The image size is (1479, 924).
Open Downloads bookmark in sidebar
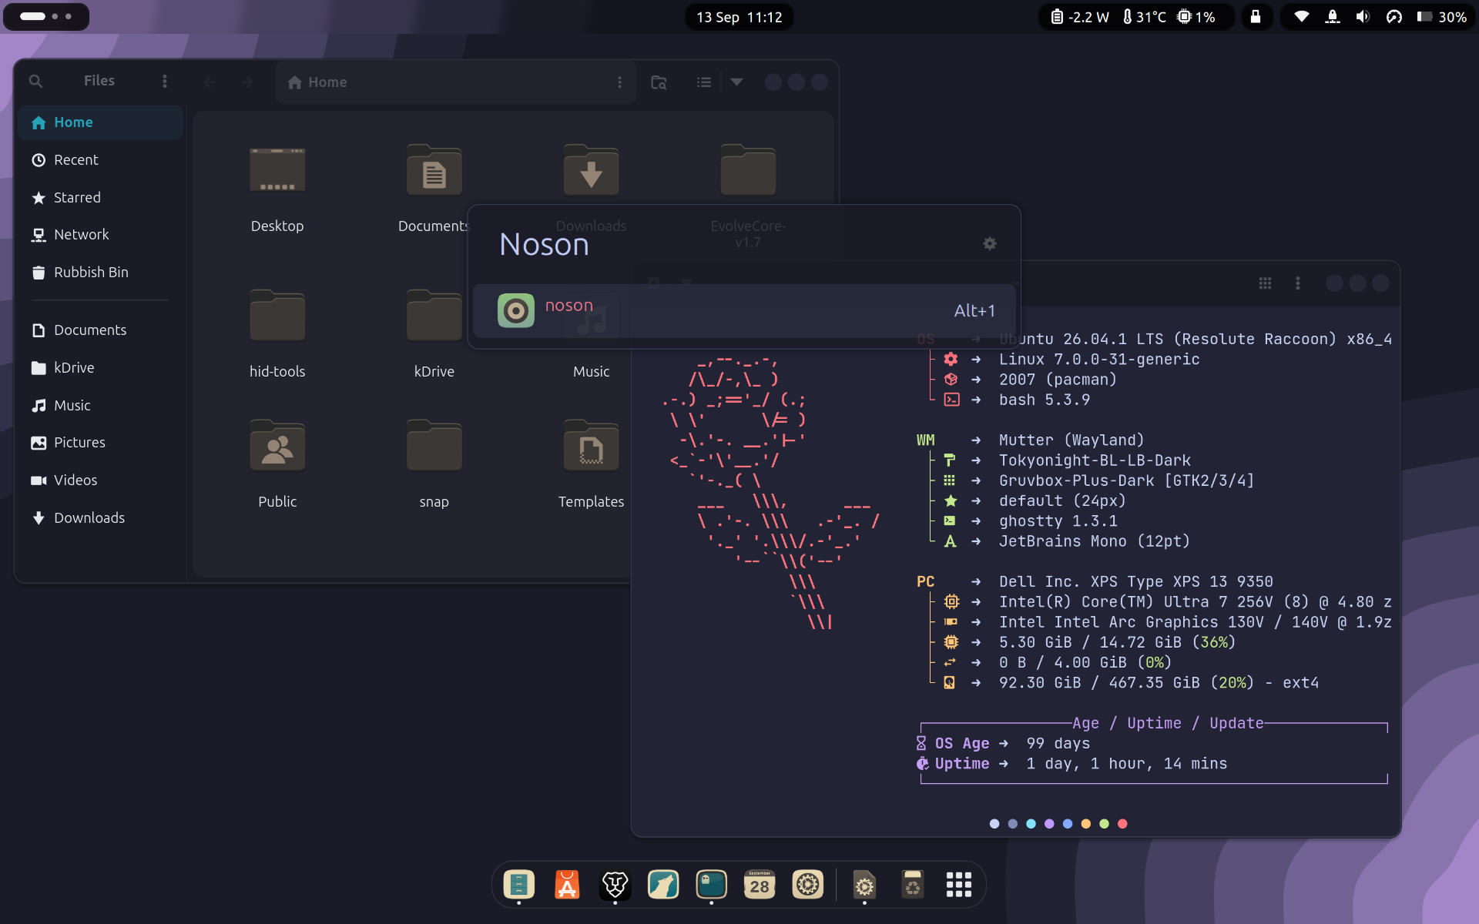[100, 518]
